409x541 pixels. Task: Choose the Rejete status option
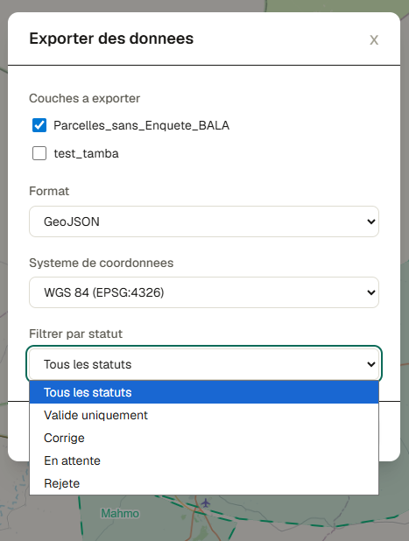point(204,483)
